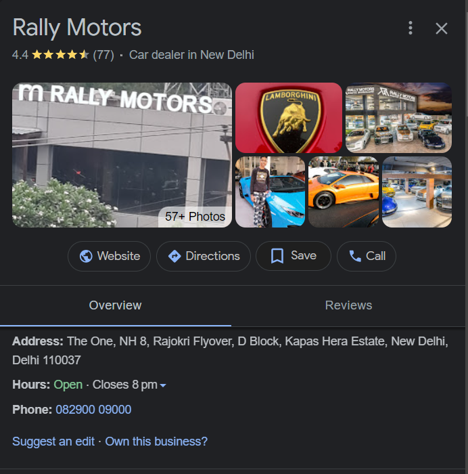This screenshot has height=474, width=468.
Task: Switch to the Reviews tab
Action: point(348,305)
